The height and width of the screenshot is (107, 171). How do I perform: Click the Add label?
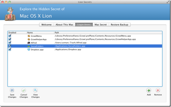(149, 95)
